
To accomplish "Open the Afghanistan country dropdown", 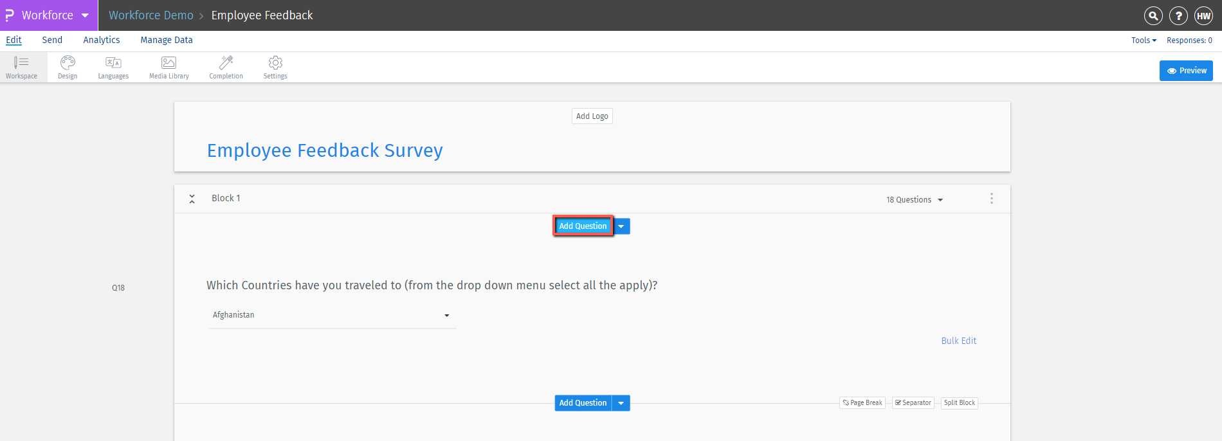I will tap(332, 315).
